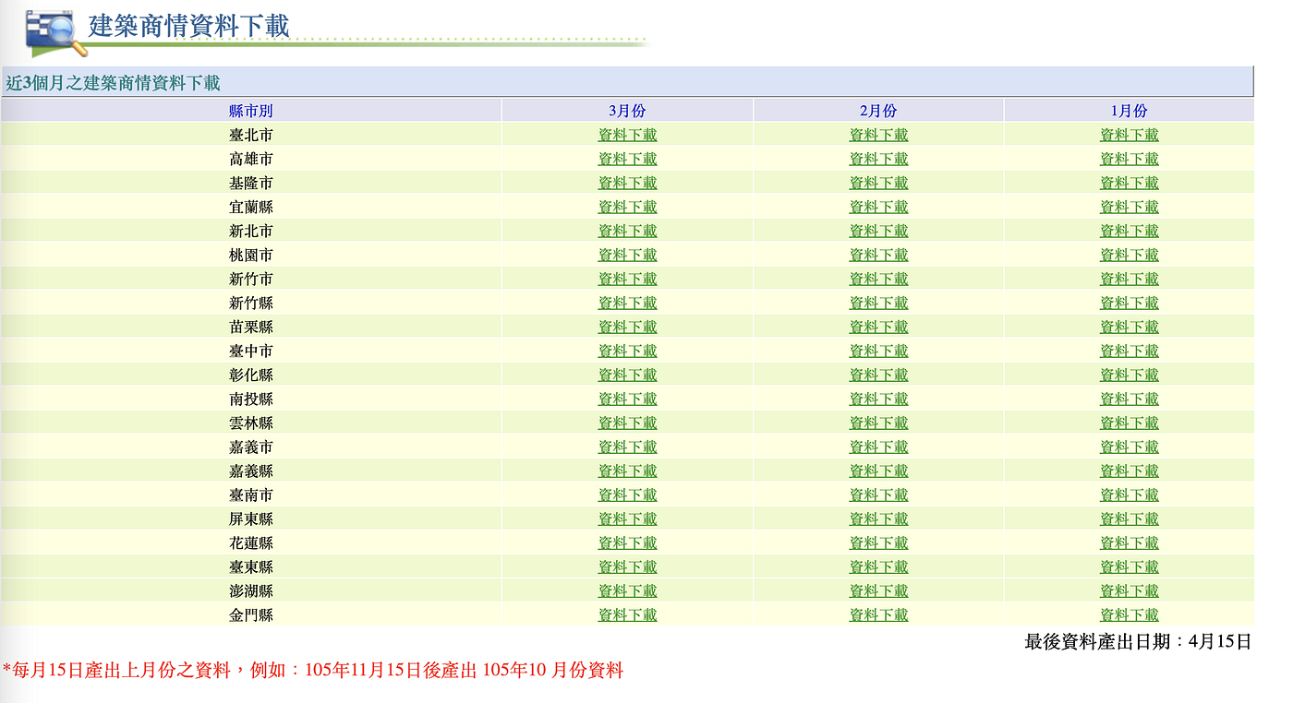Download 花蓮縣 data for 3月份
The width and height of the screenshot is (1293, 703).
point(628,542)
